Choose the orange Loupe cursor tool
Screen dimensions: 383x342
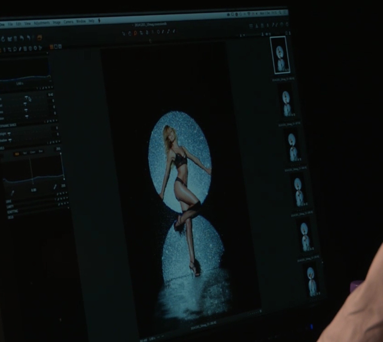click(136, 33)
